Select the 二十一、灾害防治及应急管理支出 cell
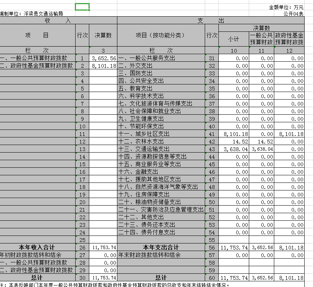The image size is (313, 287). point(161,210)
